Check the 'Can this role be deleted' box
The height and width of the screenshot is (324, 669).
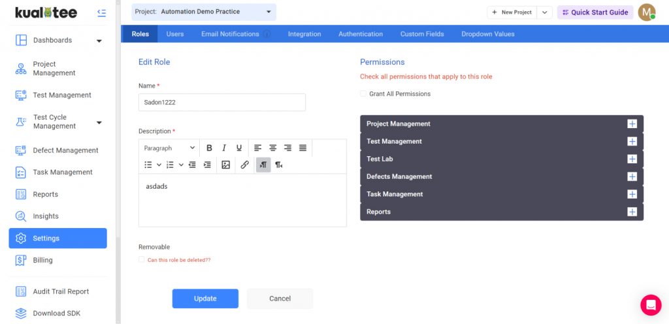[142, 260]
